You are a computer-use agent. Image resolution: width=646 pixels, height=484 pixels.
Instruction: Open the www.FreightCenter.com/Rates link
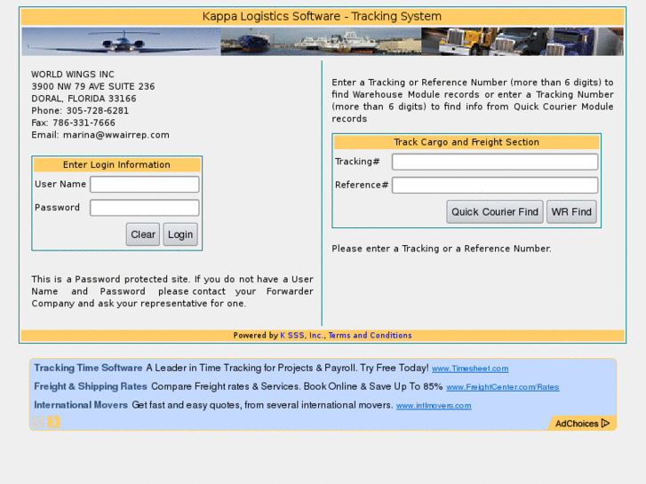point(503,387)
